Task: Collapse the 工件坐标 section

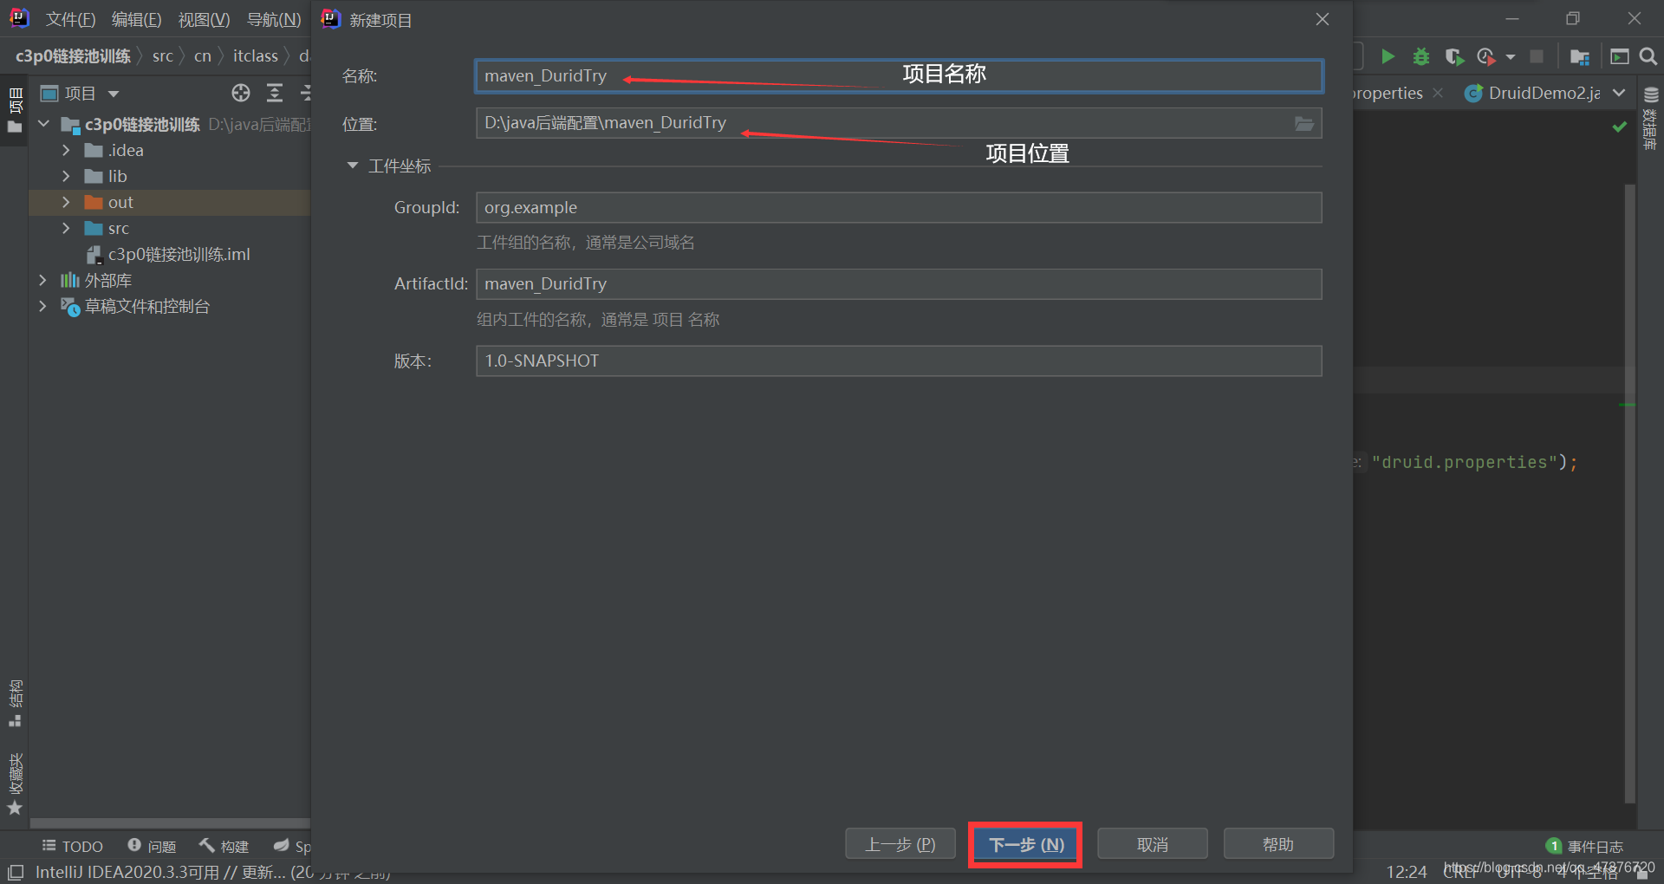Action: coord(352,166)
